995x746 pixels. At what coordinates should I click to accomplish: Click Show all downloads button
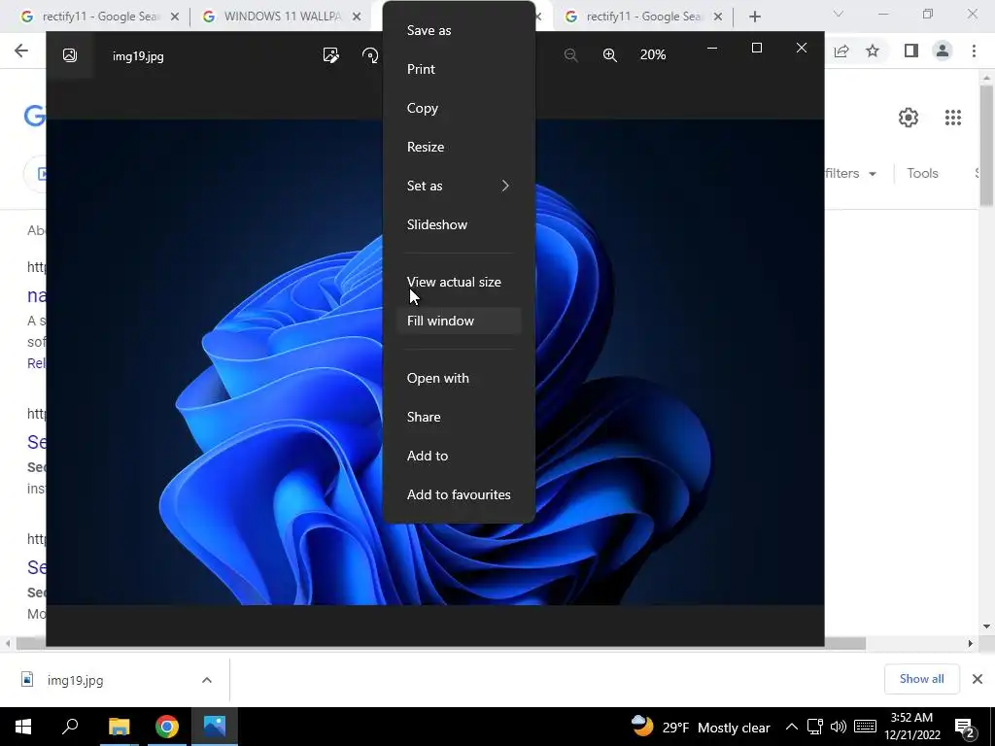[921, 679]
